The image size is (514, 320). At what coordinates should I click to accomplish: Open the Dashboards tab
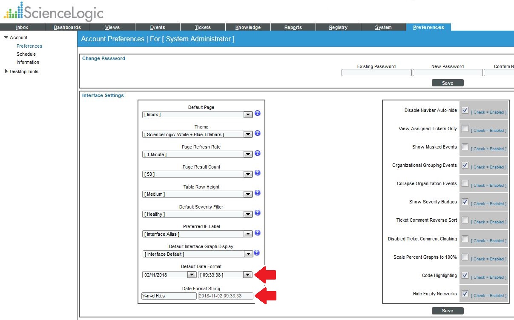pos(67,27)
